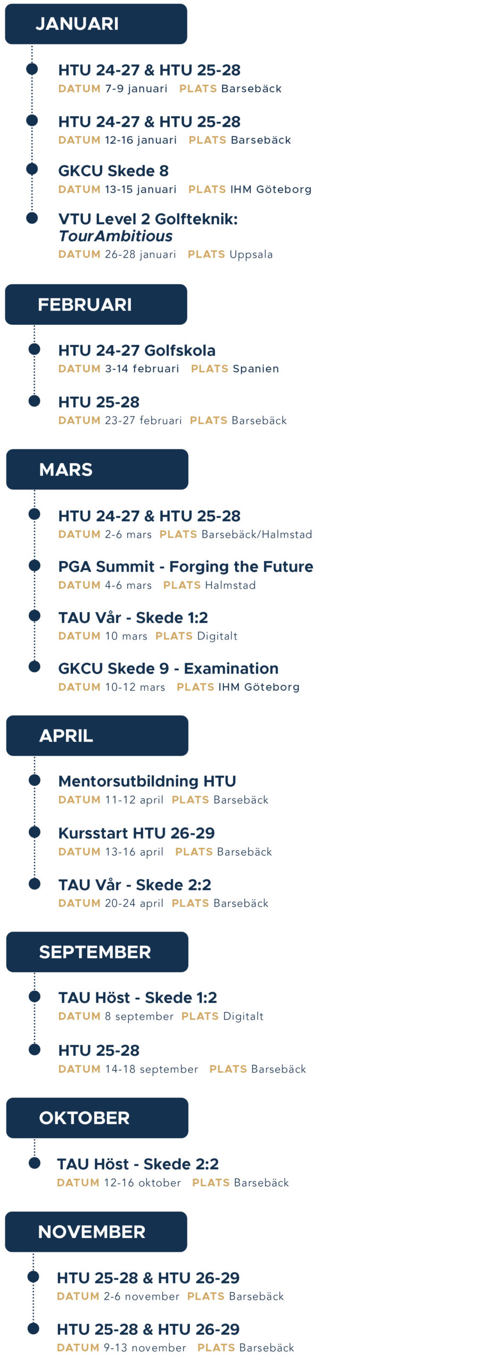The width and height of the screenshot is (479, 1363).
Task: Select timeline dot for TAU Höst Skede 1:2
Action: pos(35,996)
